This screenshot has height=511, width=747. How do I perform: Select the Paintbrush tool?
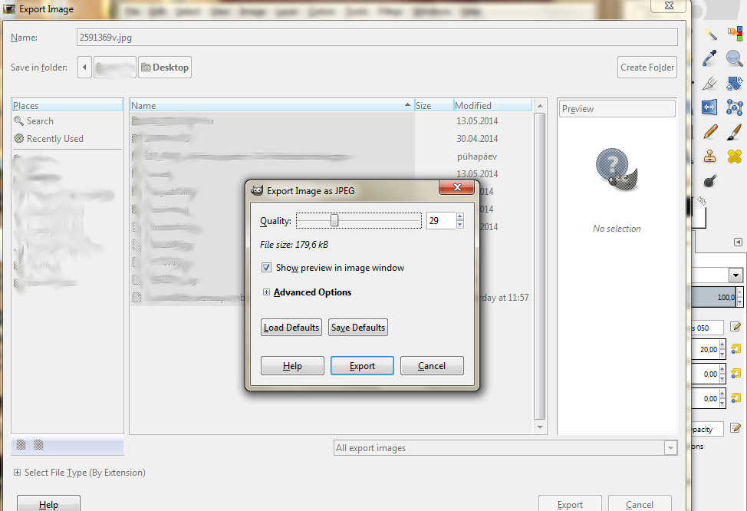[x=734, y=132]
